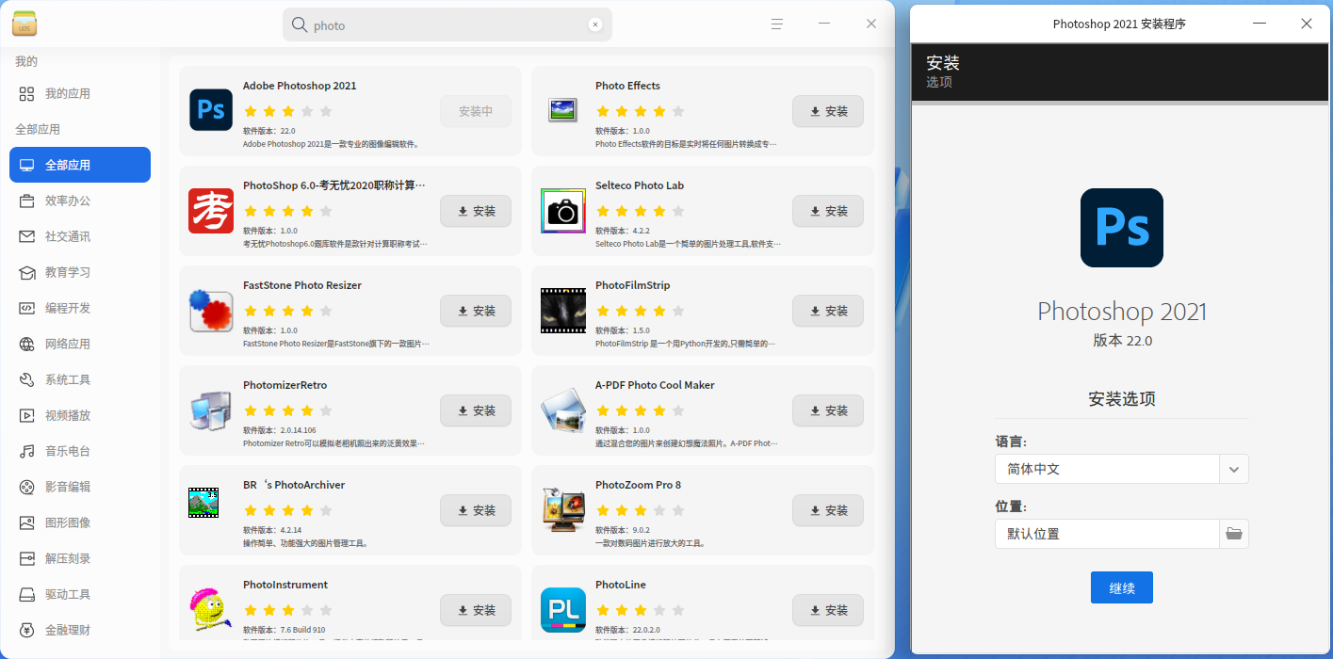Click the PhotoFilmStrip app icon

click(x=563, y=311)
